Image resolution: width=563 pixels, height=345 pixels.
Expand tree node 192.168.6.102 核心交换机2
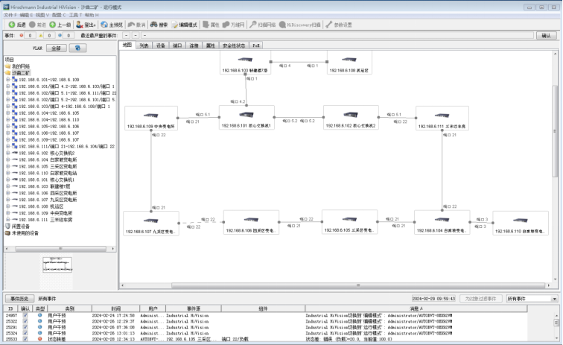[7, 153]
